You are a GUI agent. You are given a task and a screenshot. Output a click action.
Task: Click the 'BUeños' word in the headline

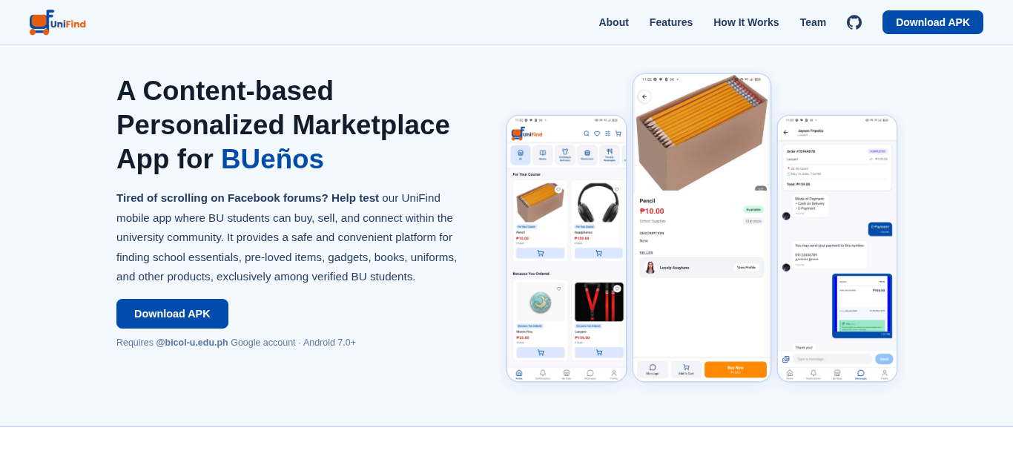(x=272, y=159)
